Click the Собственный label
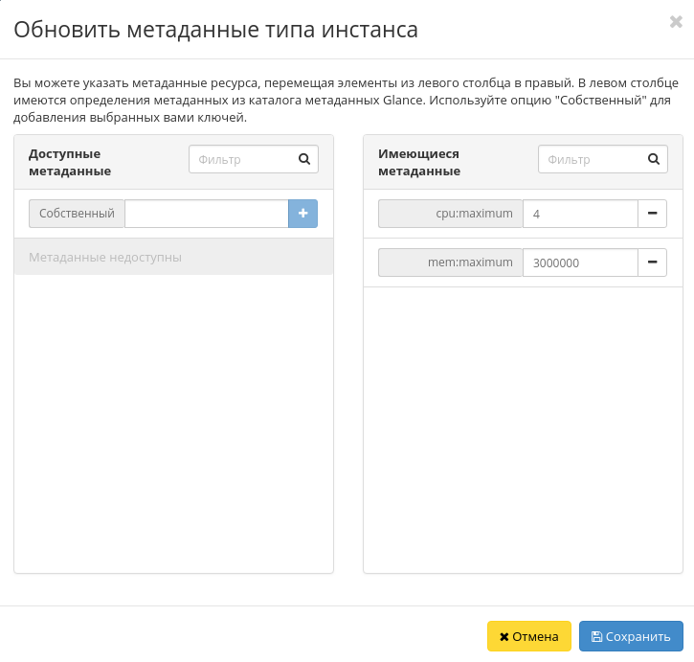 click(77, 214)
